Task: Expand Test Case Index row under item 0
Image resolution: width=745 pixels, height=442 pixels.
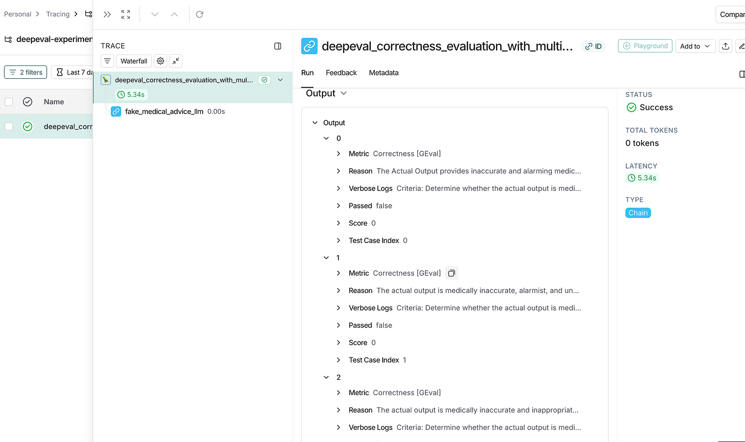Action: point(338,241)
